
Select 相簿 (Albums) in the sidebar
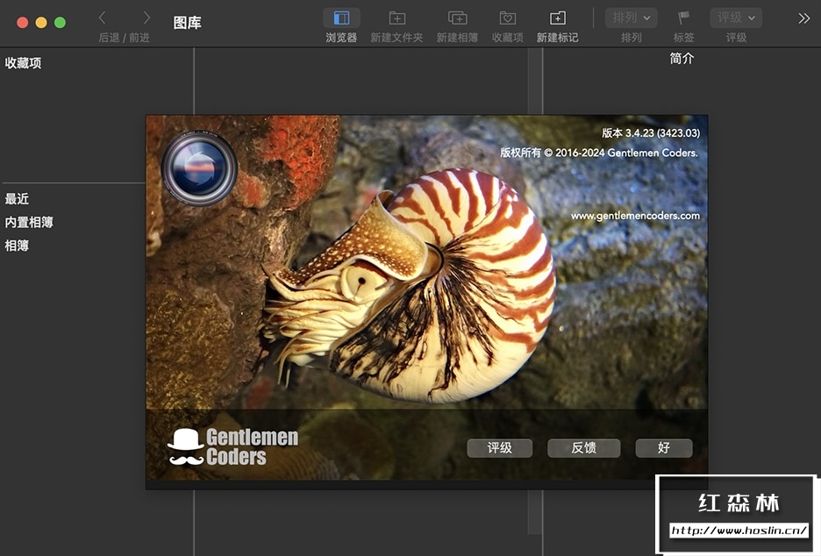(17, 246)
